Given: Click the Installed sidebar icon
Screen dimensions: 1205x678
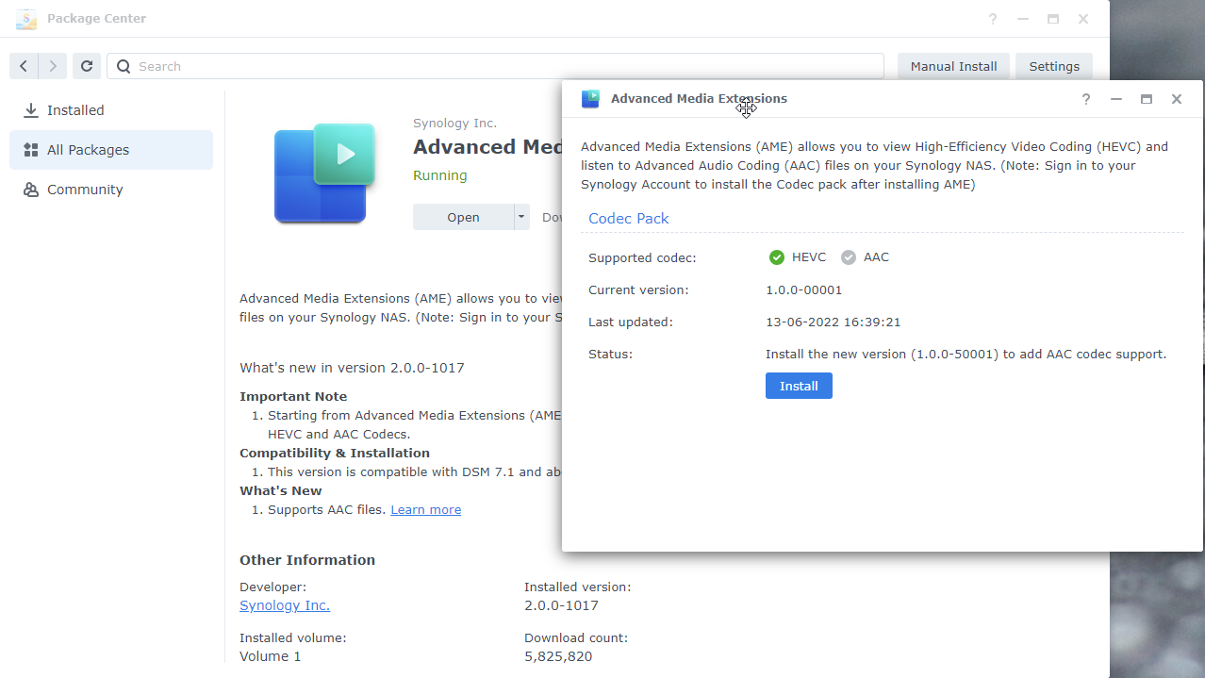Looking at the screenshot, I should [x=29, y=109].
